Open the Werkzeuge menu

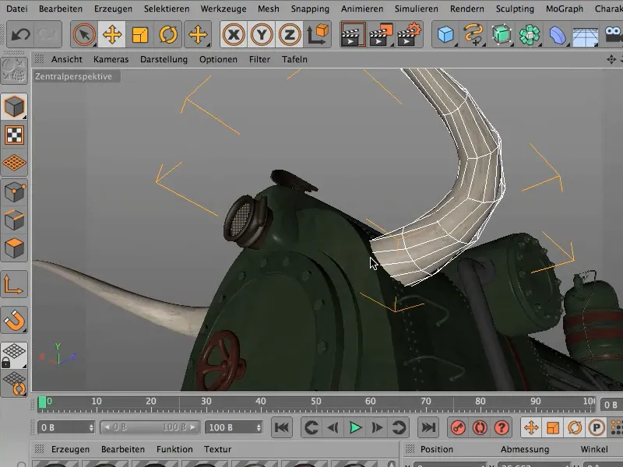pyautogui.click(x=224, y=9)
